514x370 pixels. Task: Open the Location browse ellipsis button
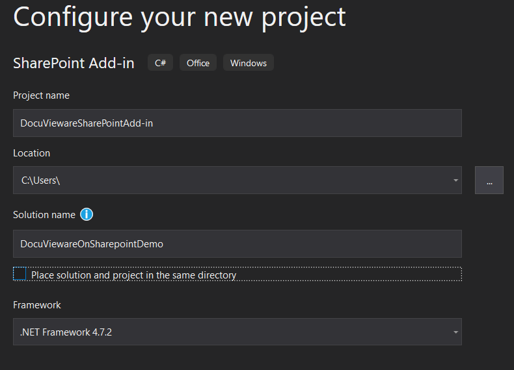pos(489,180)
